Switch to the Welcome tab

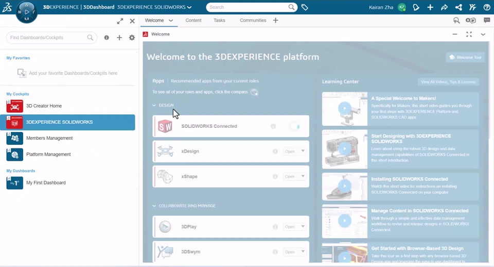point(154,20)
